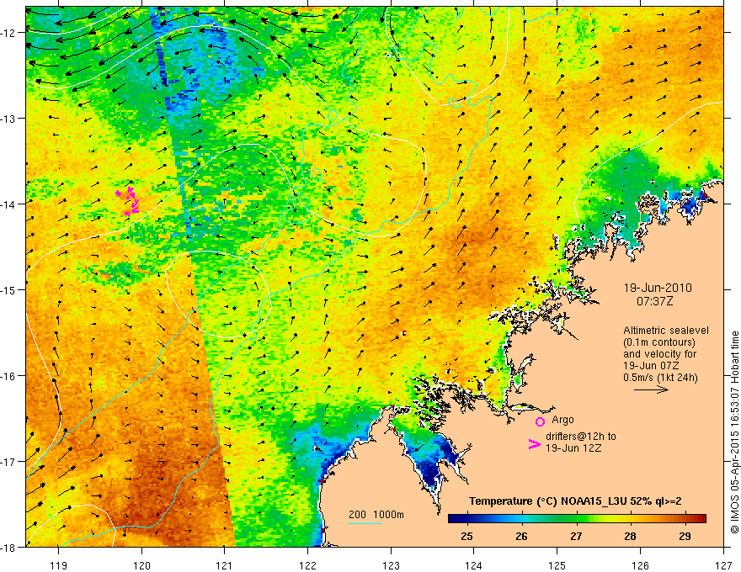Click the magenta drifters arrowhead legend symbol
Viewport: 741px width, 572px height.
click(534, 444)
